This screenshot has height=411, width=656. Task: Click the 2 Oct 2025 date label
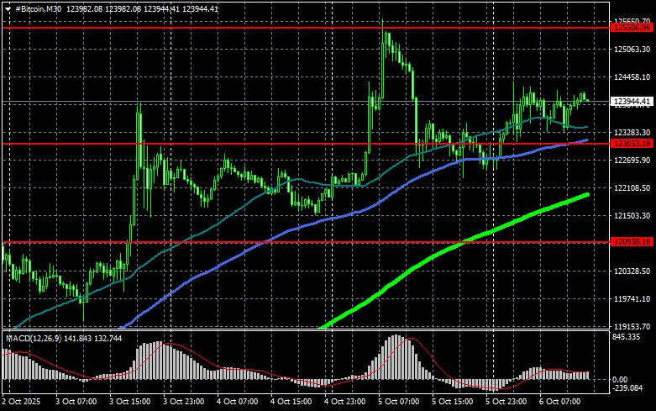click(24, 403)
